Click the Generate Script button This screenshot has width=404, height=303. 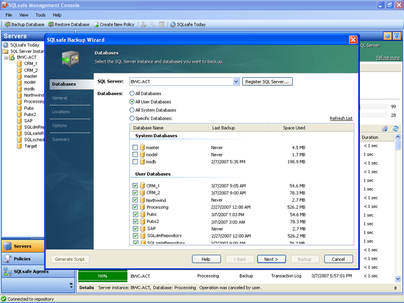70,260
